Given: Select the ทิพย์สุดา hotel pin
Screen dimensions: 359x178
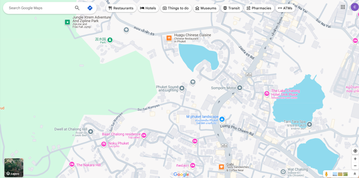Looking at the screenshot, I should coord(193,165).
